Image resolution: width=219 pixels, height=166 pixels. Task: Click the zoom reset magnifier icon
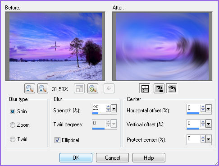[93, 88]
